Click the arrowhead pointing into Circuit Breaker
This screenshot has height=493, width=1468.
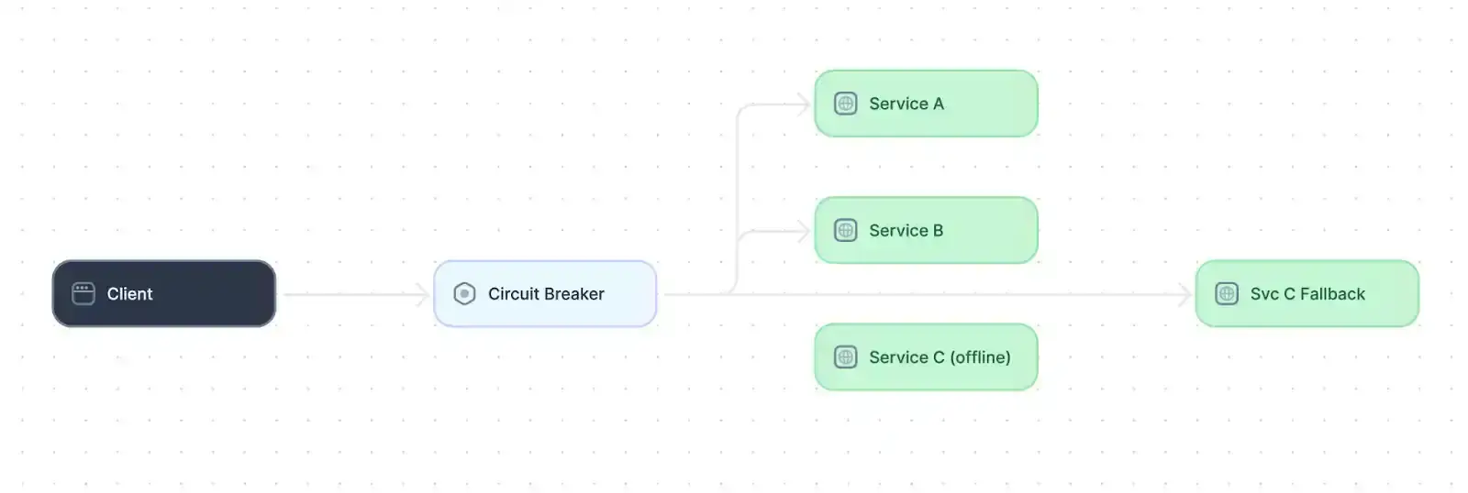(x=423, y=294)
